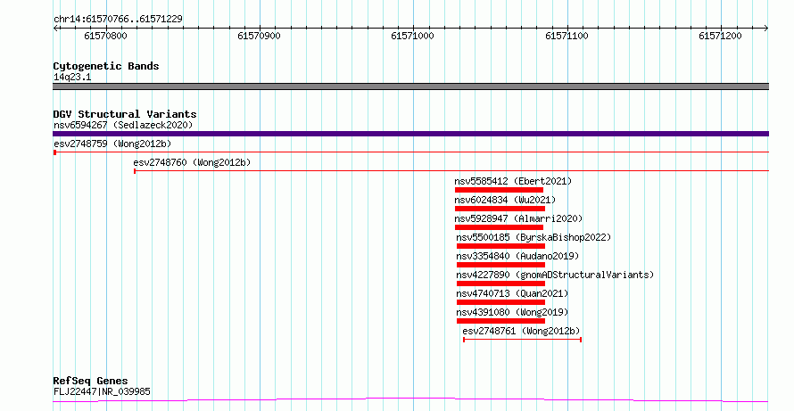Screen dimensions: 794x411
Task: Select the red bar under nsv4391080
Action: tap(500, 321)
